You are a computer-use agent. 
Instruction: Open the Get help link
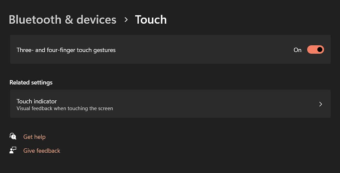[34, 137]
